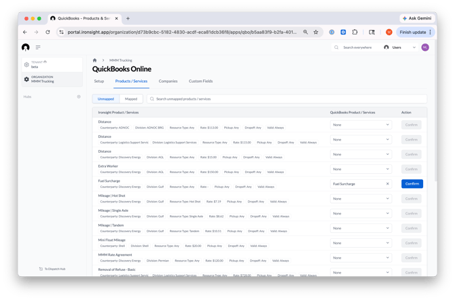The height and width of the screenshot is (300, 455).
Task: Click the blue square extension icon
Action: tap(343, 32)
